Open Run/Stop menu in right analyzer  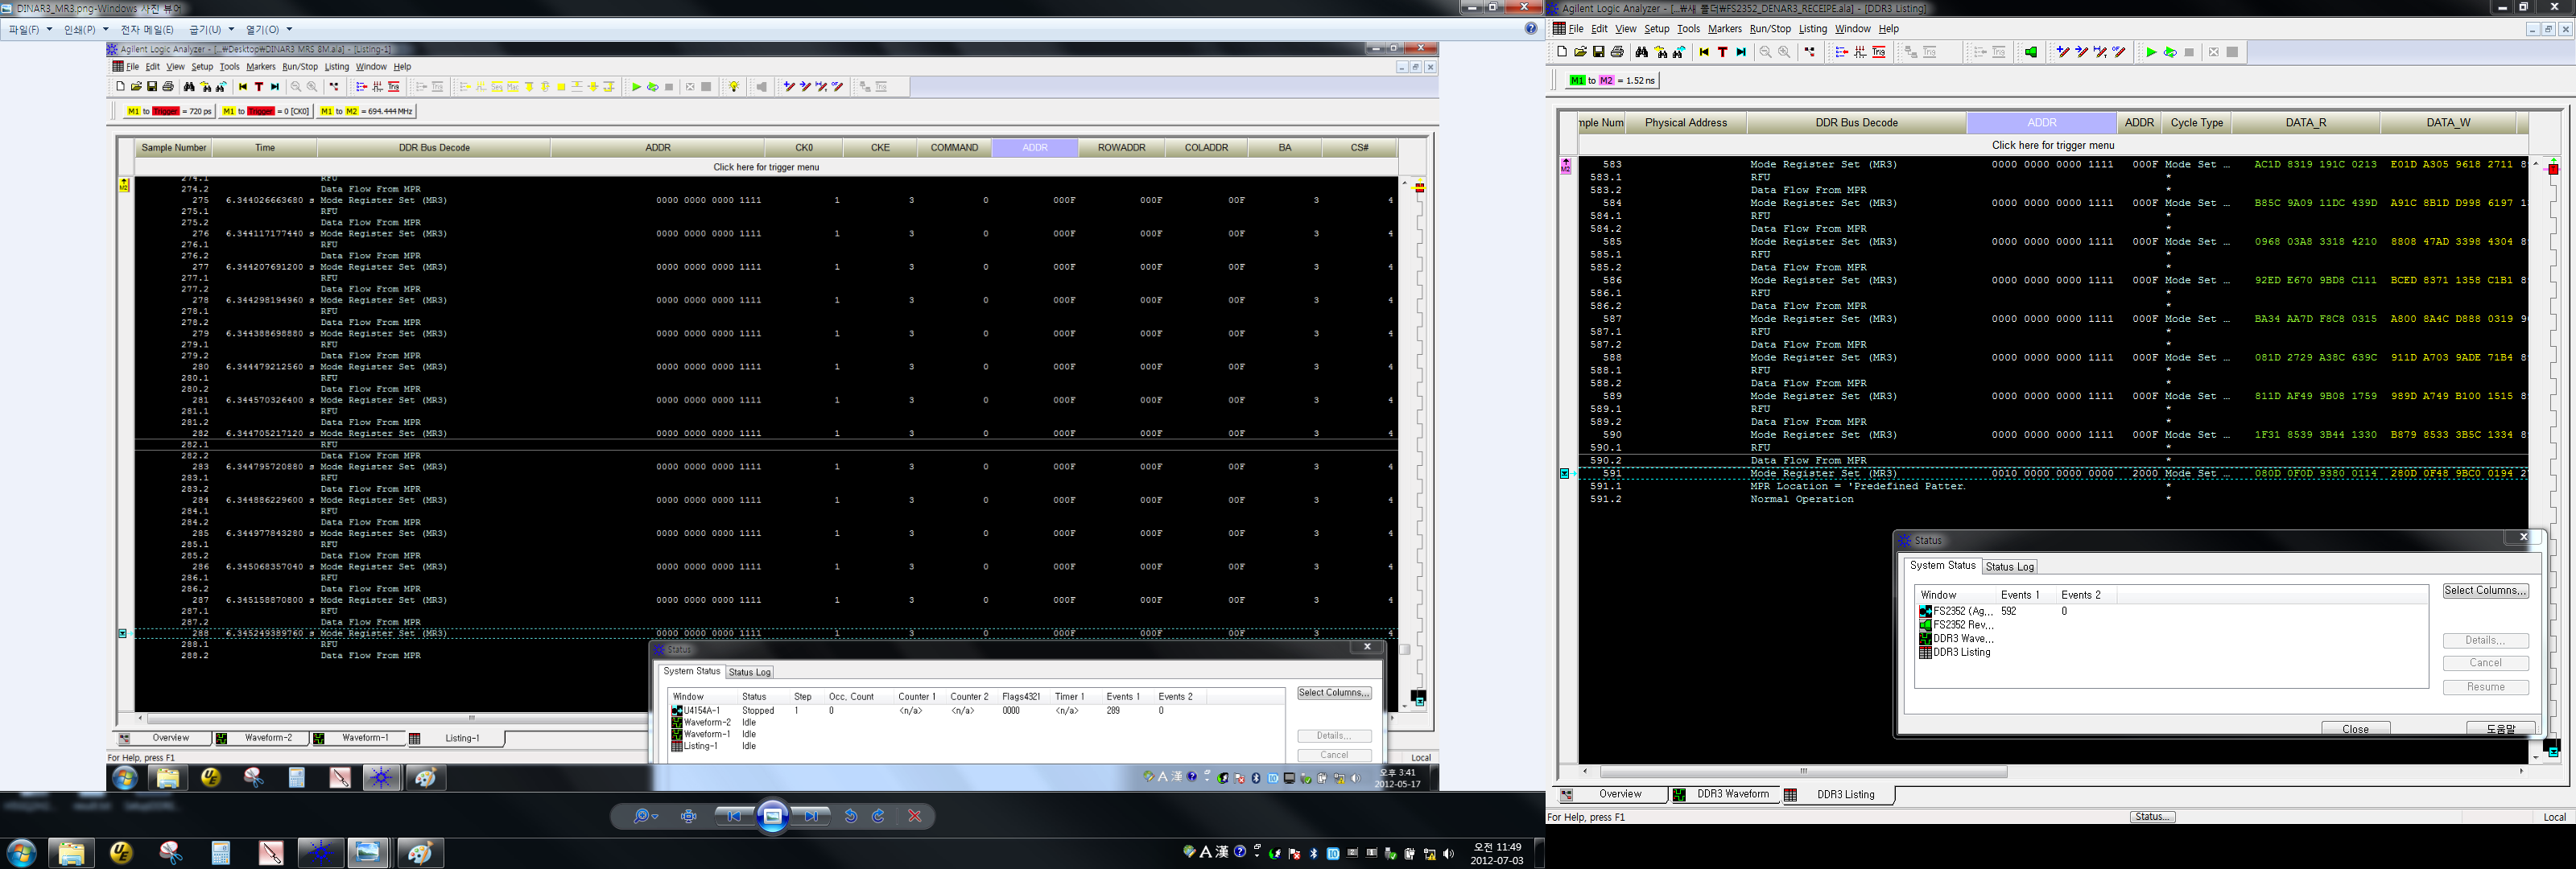pos(1770,29)
